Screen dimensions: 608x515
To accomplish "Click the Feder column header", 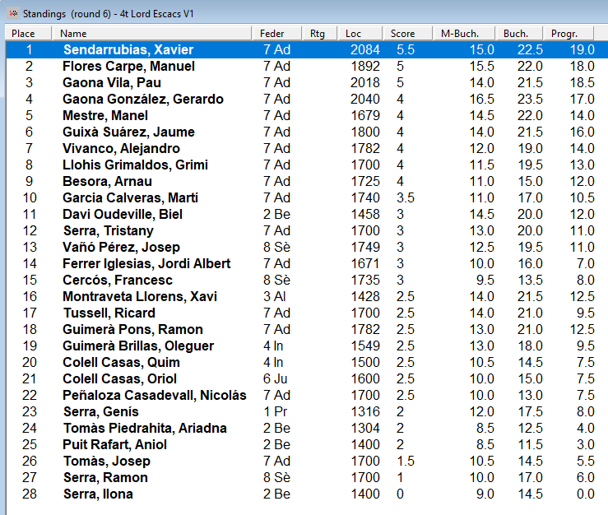I will 276,34.
